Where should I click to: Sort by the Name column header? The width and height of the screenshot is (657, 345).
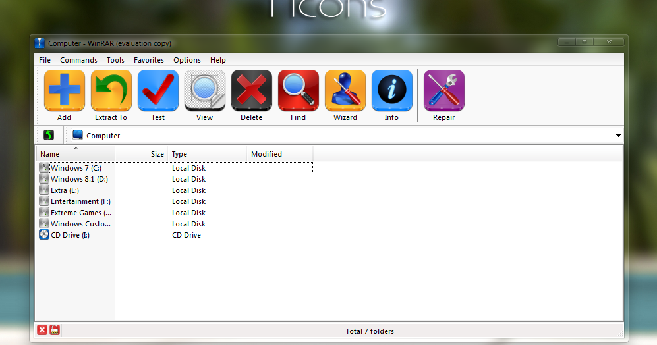76,153
